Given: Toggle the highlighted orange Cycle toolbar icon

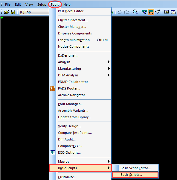Looking at the screenshot, I should (151, 12).
